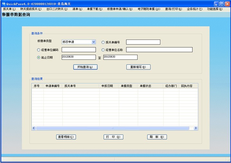Open the 业务统计 menu

click(x=194, y=9)
